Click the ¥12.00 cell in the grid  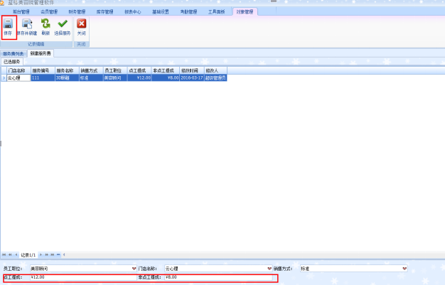[139, 77]
